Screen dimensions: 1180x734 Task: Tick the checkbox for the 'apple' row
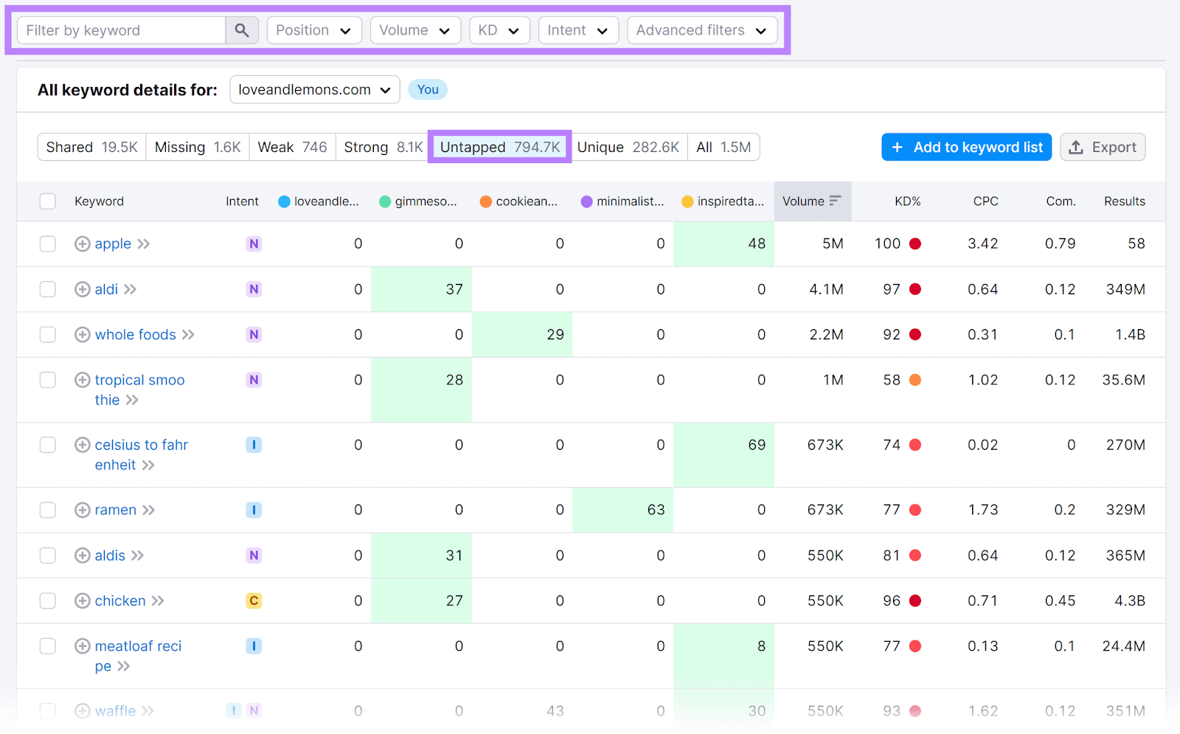click(47, 243)
